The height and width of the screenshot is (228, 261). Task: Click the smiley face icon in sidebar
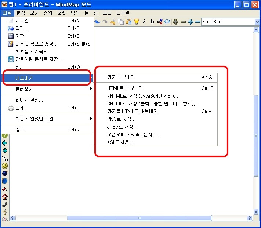(5, 166)
